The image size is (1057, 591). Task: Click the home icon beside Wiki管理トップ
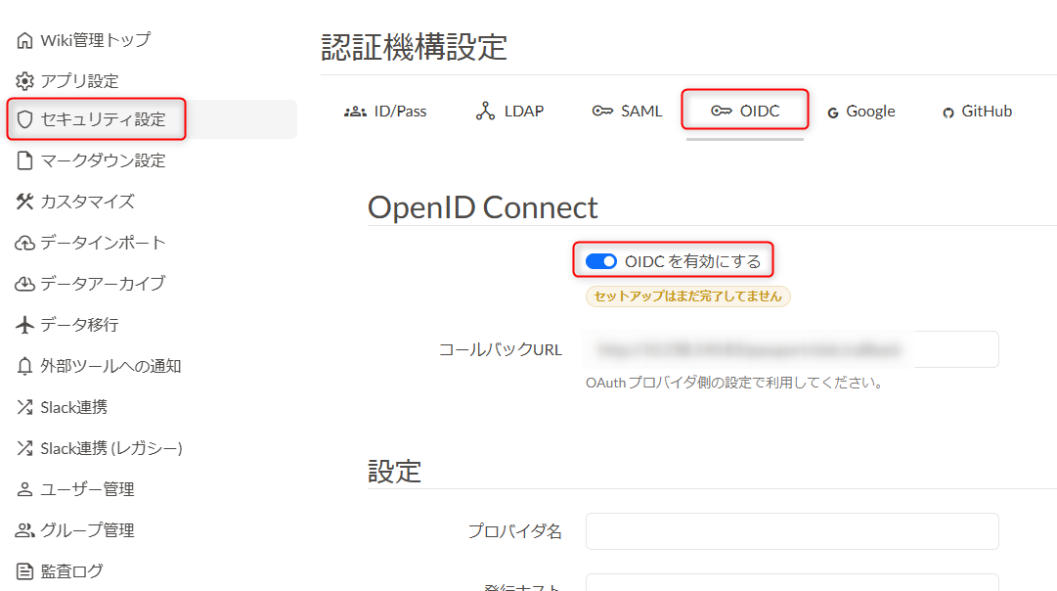coord(25,40)
